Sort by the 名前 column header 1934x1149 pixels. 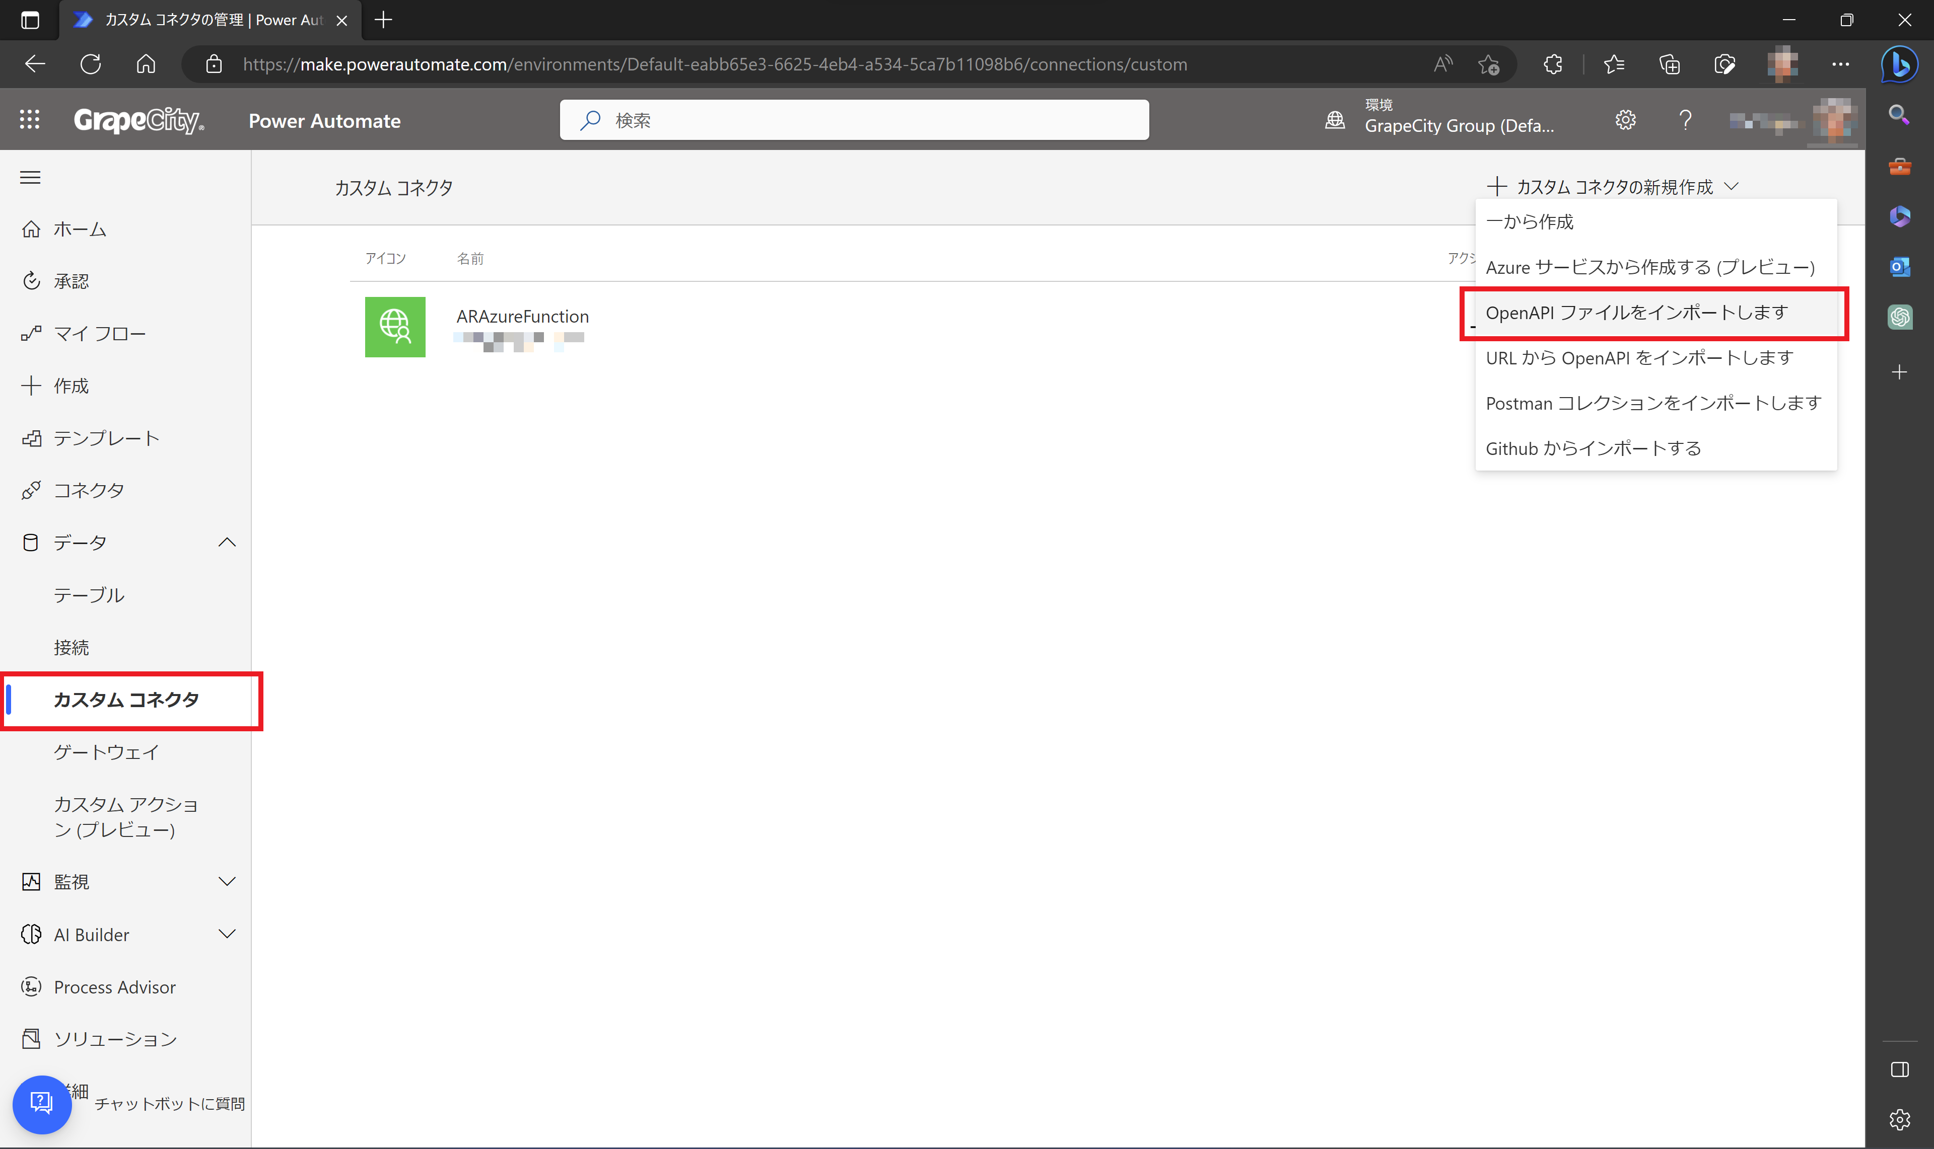pyautogui.click(x=469, y=259)
